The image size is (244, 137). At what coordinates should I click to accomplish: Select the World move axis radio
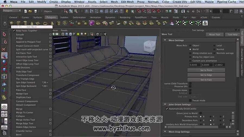(190, 49)
